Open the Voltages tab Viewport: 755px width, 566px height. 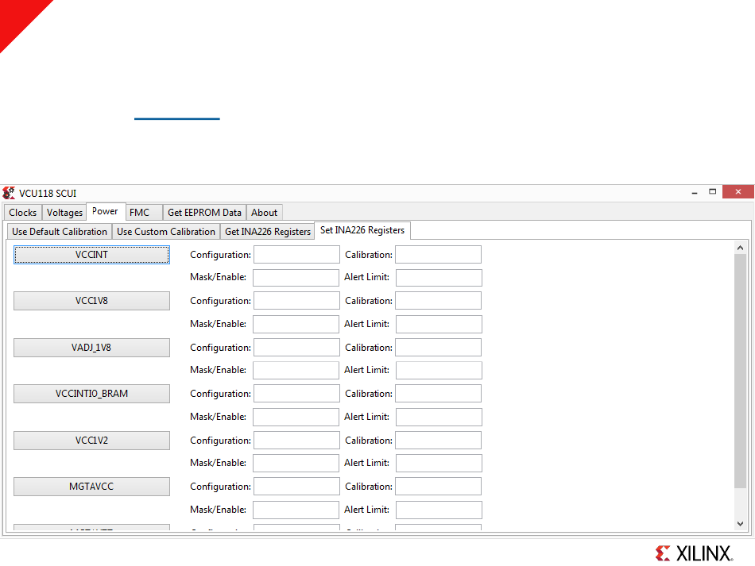[64, 213]
